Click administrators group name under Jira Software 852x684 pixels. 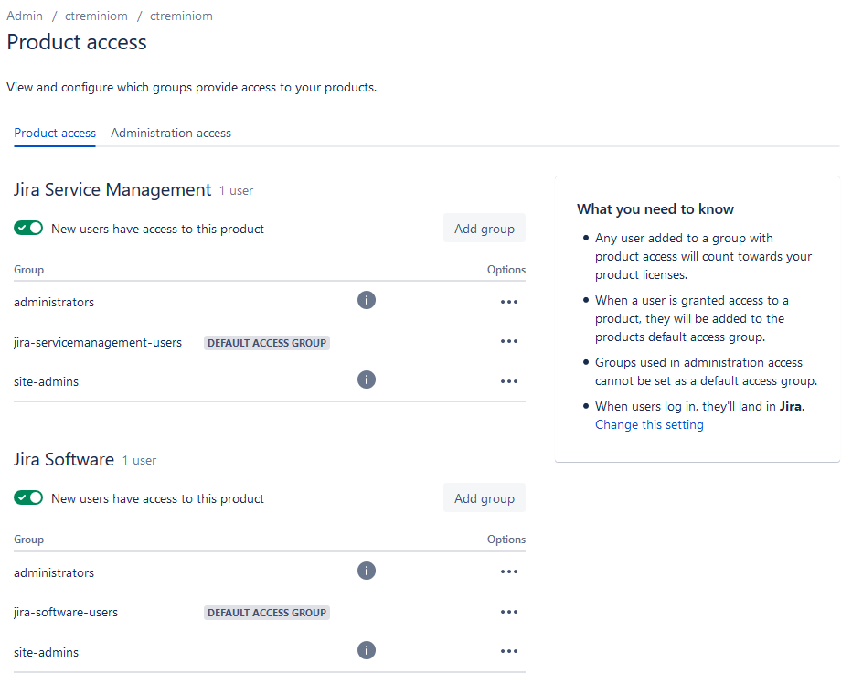(x=54, y=573)
